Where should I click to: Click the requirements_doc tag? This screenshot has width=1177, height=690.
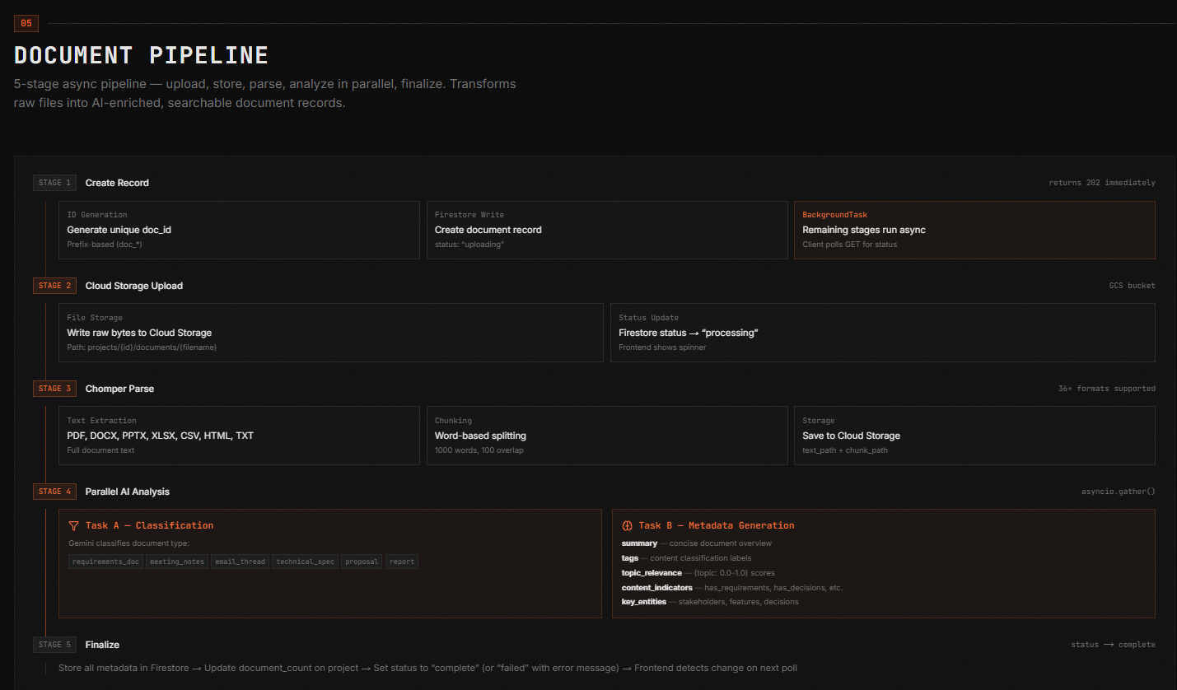pyautogui.click(x=105, y=562)
